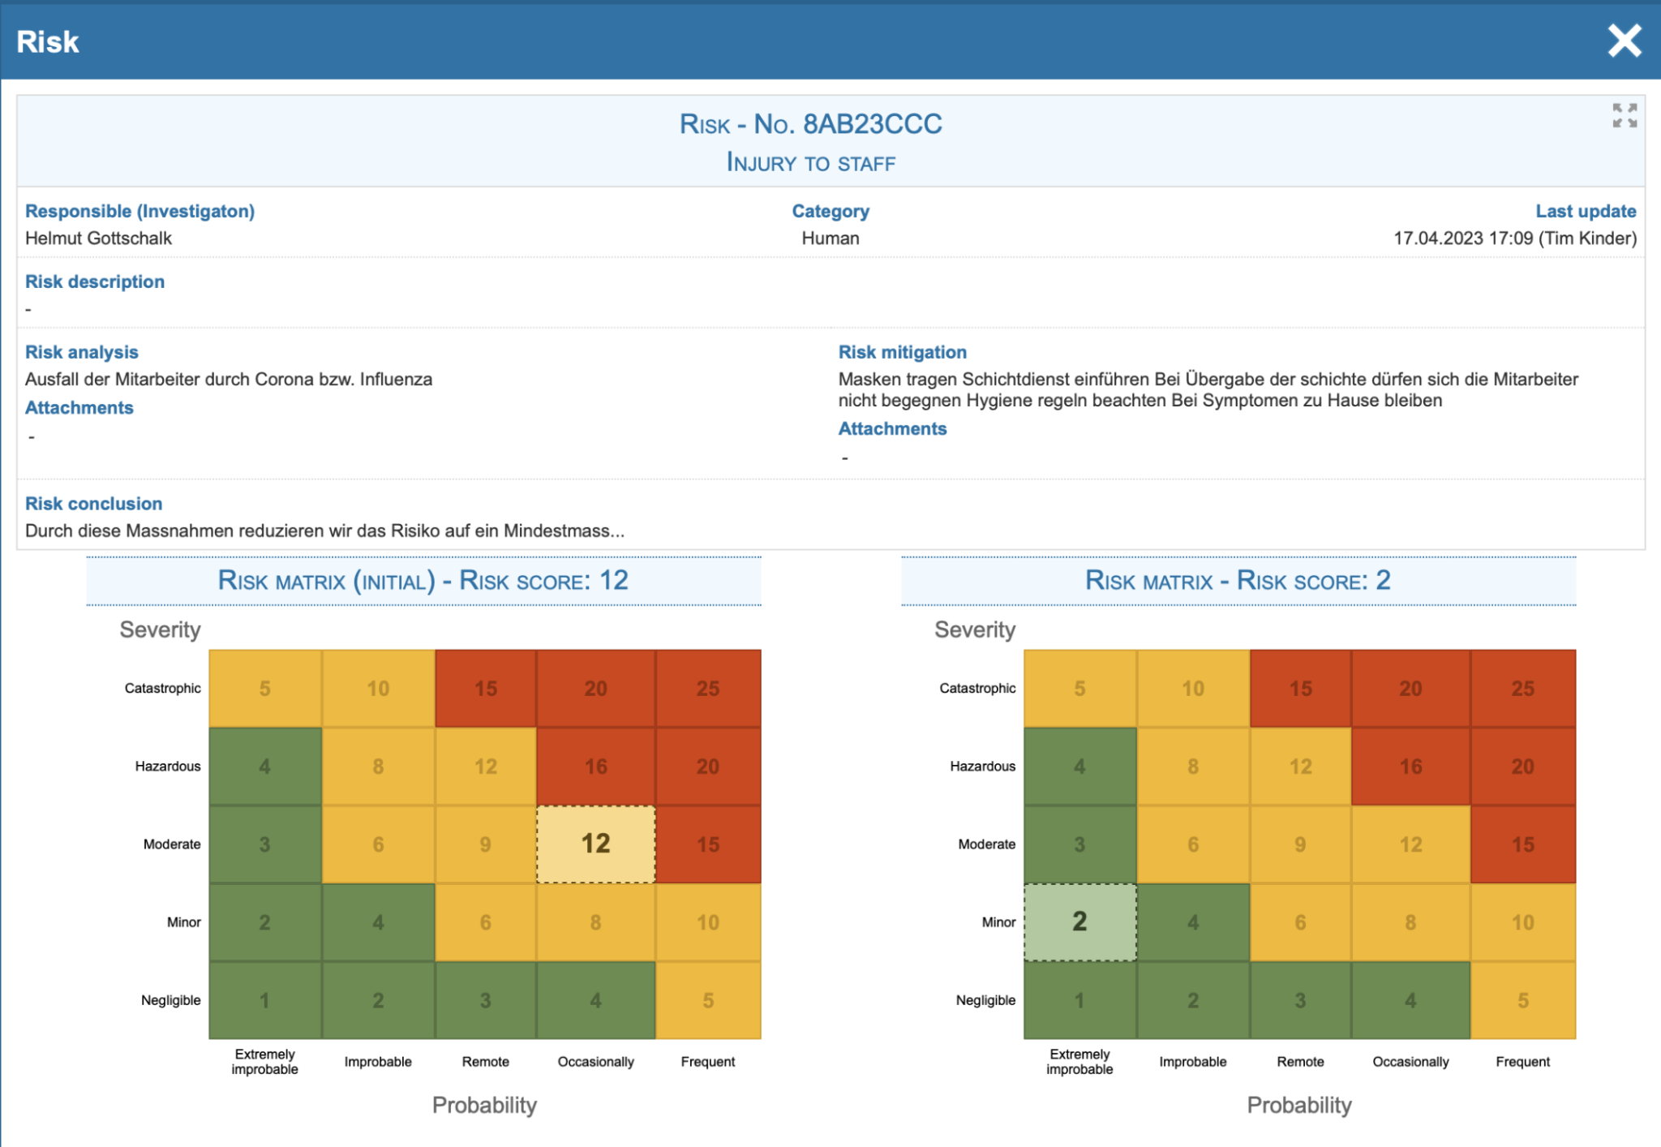The height and width of the screenshot is (1147, 1661).
Task: Click the Risk matrix - Risk score: 2 title
Action: (x=1238, y=580)
